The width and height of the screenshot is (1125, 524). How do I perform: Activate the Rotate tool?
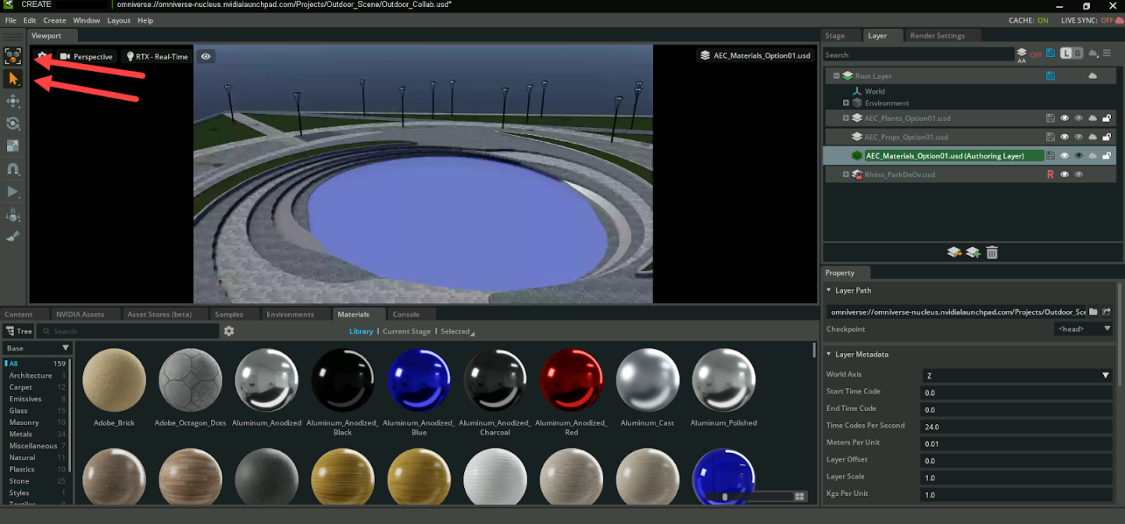(13, 123)
